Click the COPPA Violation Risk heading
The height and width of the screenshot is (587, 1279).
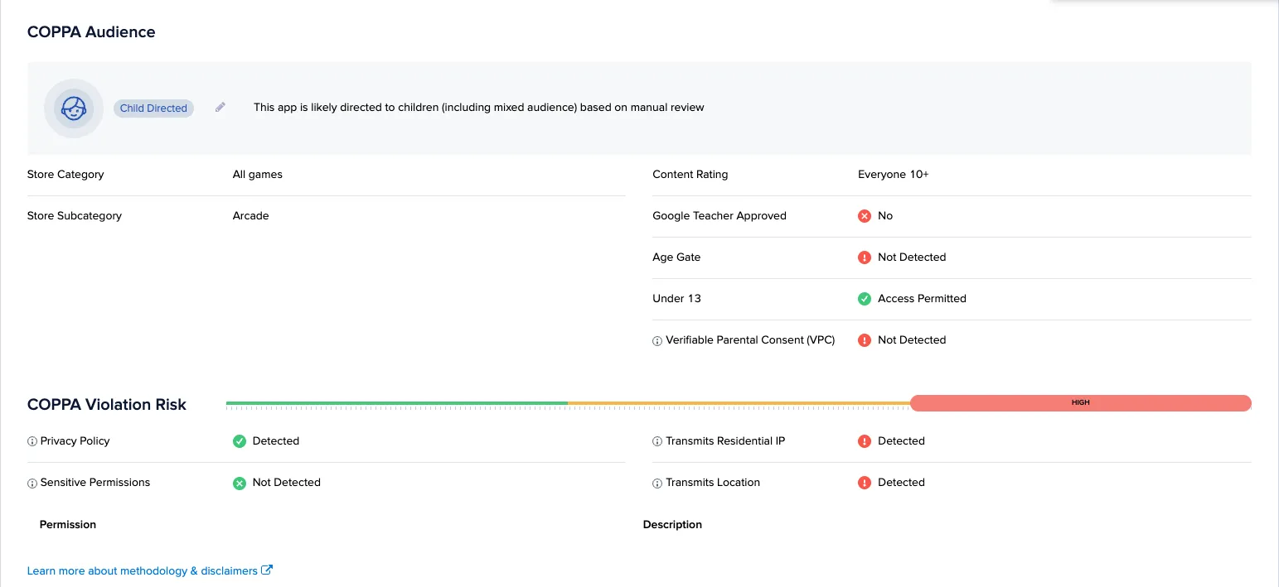[107, 405]
